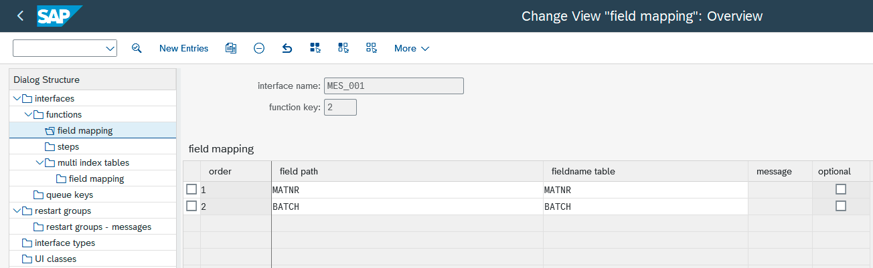
Task: Tick the row selector for order 1
Action: 191,189
